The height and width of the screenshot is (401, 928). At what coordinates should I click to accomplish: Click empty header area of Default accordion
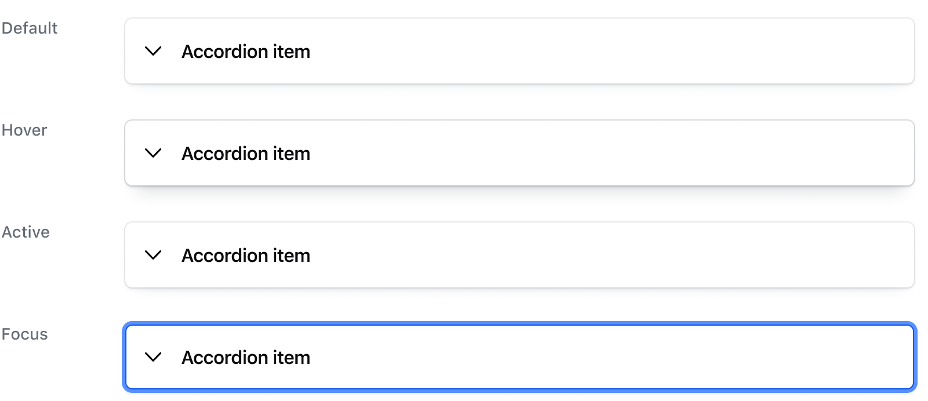580,52
